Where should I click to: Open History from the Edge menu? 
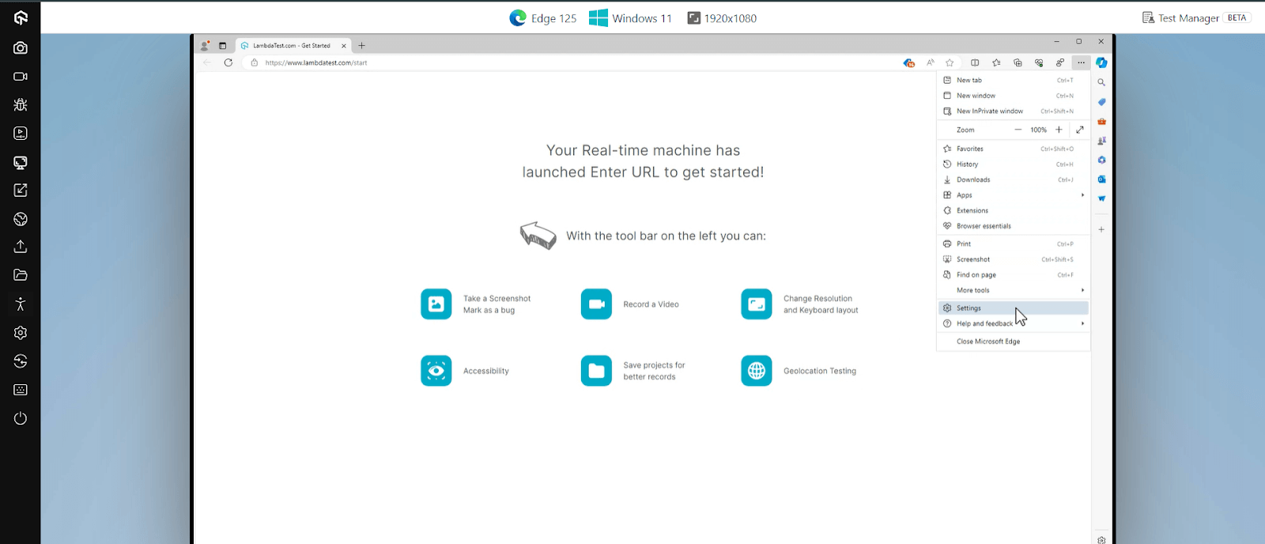click(1014, 164)
